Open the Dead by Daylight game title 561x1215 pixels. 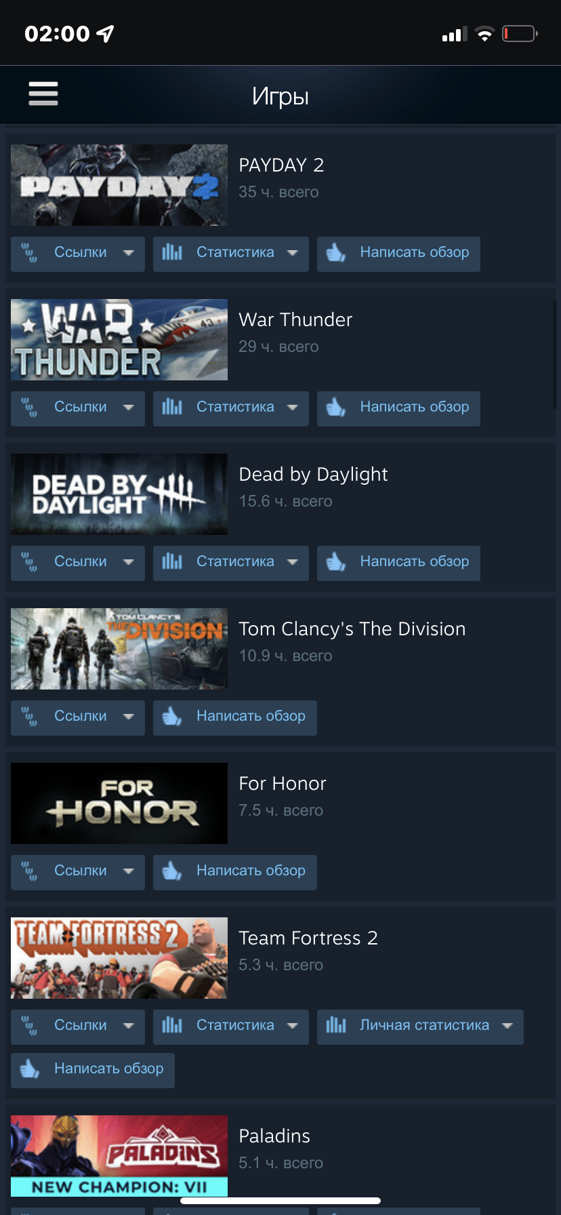pos(313,475)
